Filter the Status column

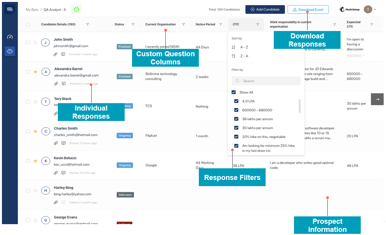(x=133, y=24)
